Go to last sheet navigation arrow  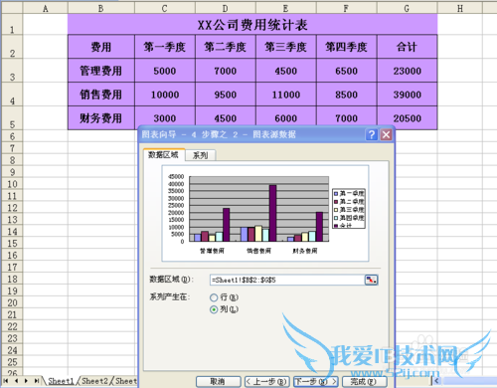point(36,381)
